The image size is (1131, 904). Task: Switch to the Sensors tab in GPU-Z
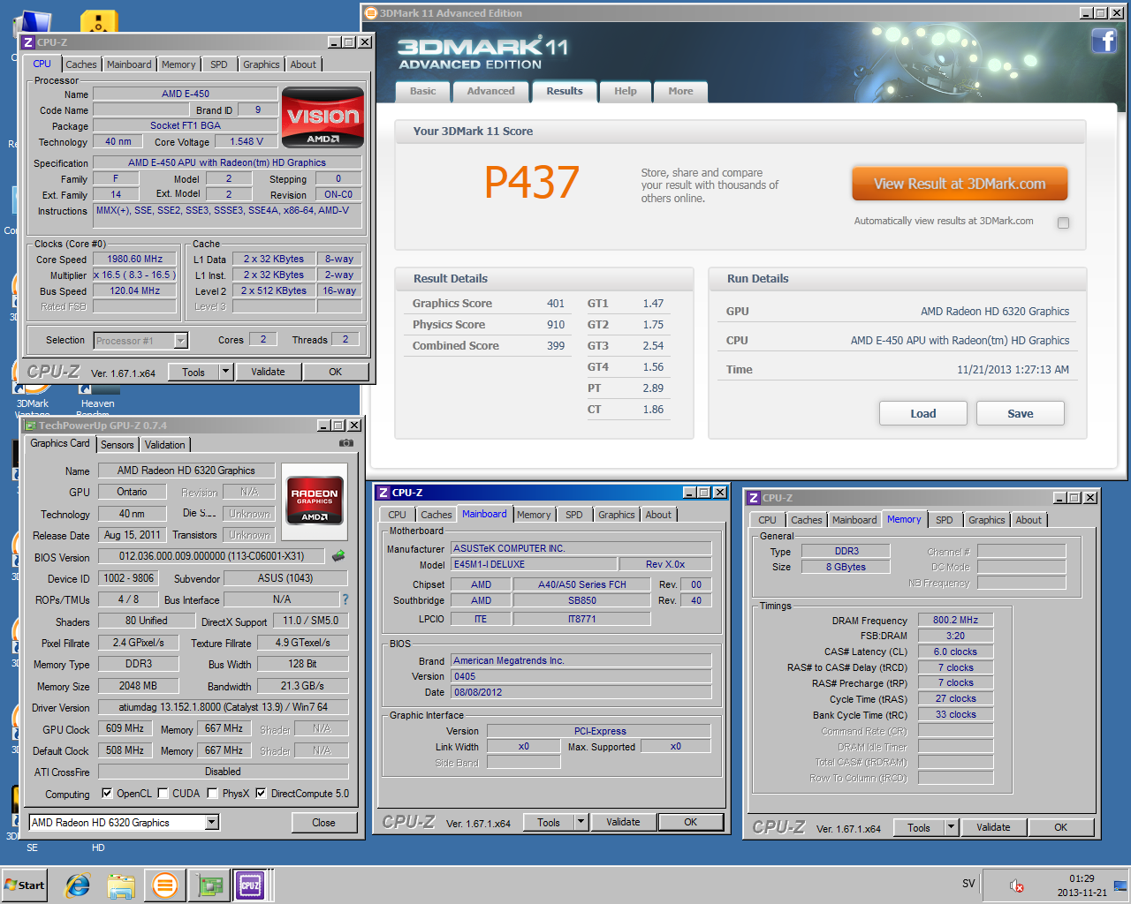pyautogui.click(x=118, y=445)
